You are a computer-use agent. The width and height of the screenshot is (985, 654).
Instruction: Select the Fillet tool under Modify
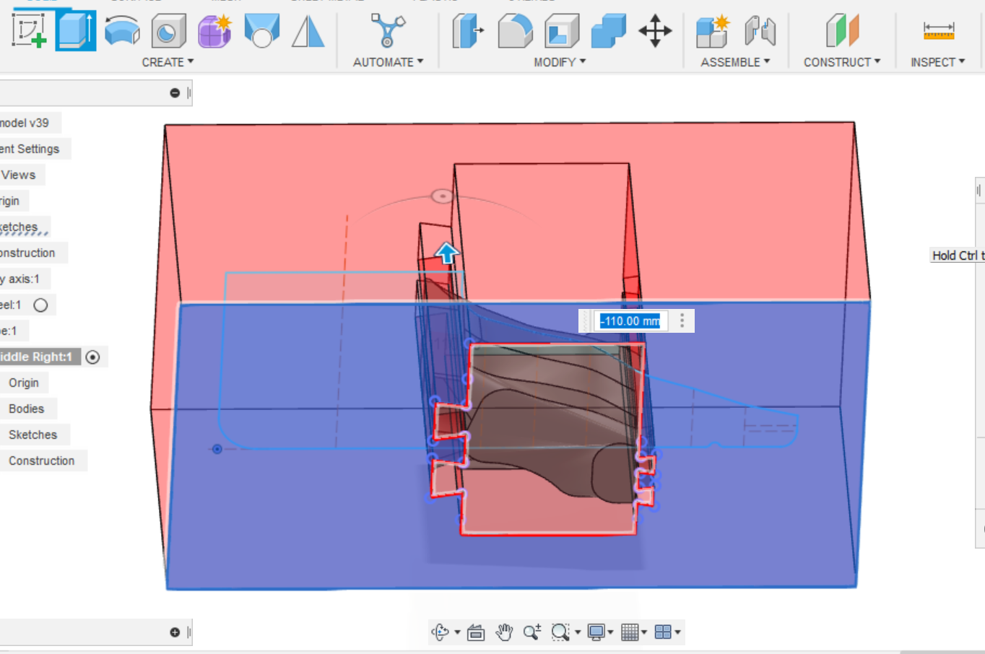click(514, 30)
